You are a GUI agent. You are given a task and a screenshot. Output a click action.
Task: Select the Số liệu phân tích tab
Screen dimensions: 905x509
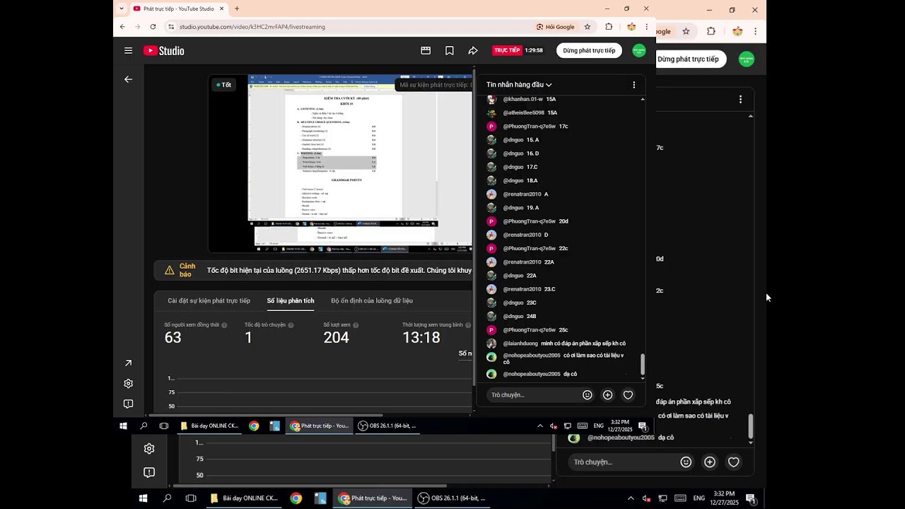pyautogui.click(x=291, y=301)
